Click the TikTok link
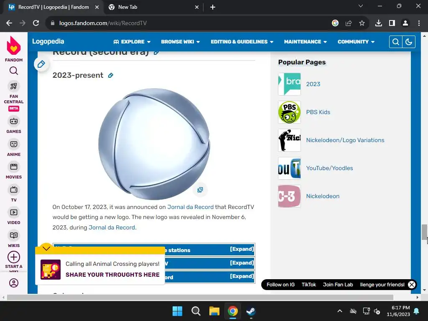 click(x=309, y=285)
